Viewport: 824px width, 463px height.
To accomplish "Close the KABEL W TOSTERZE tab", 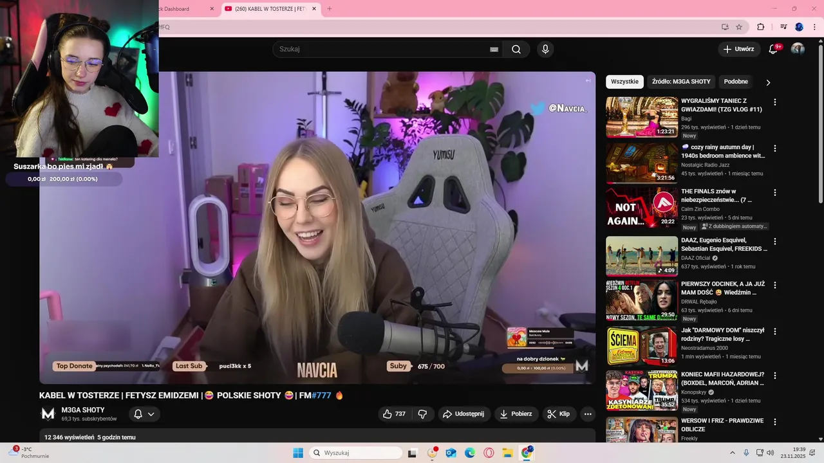I will click(314, 9).
